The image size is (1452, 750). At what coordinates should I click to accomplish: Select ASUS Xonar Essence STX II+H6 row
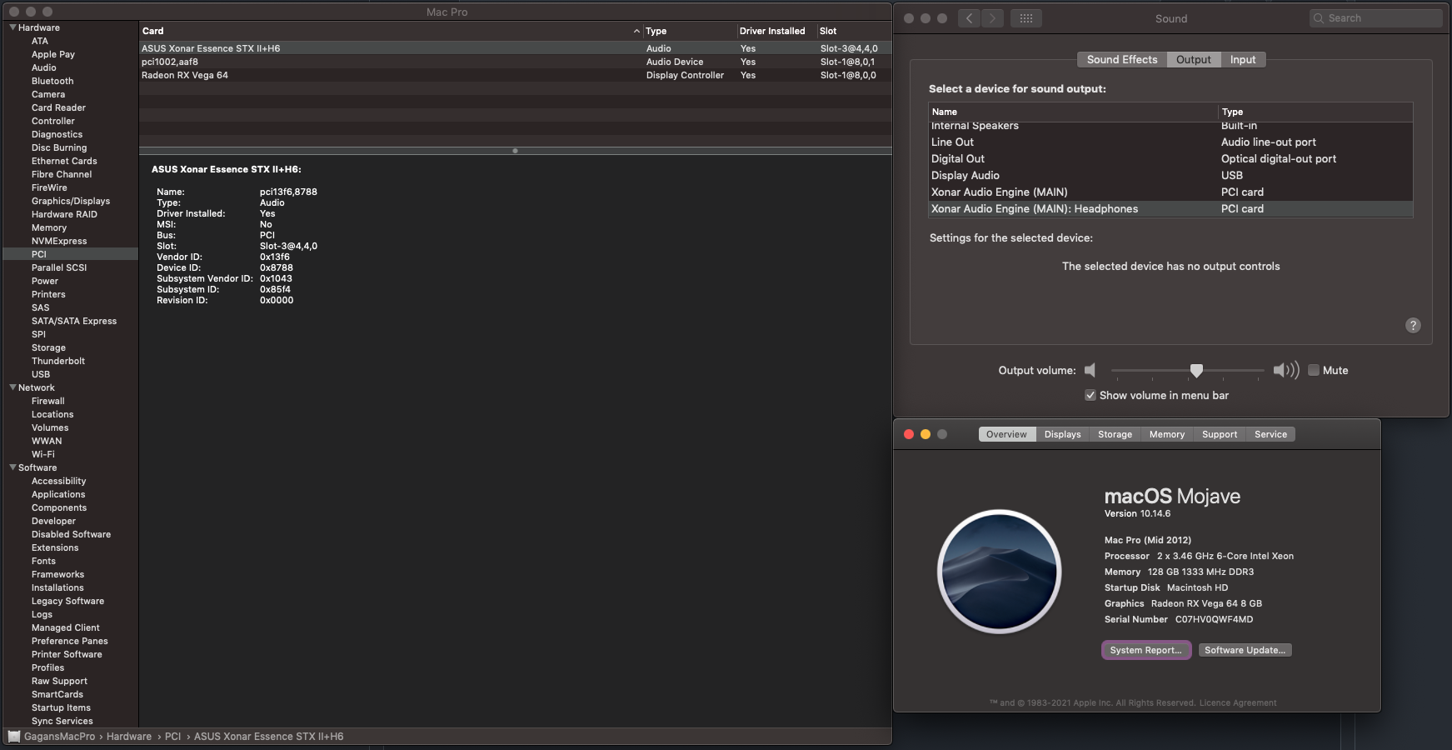pos(515,48)
